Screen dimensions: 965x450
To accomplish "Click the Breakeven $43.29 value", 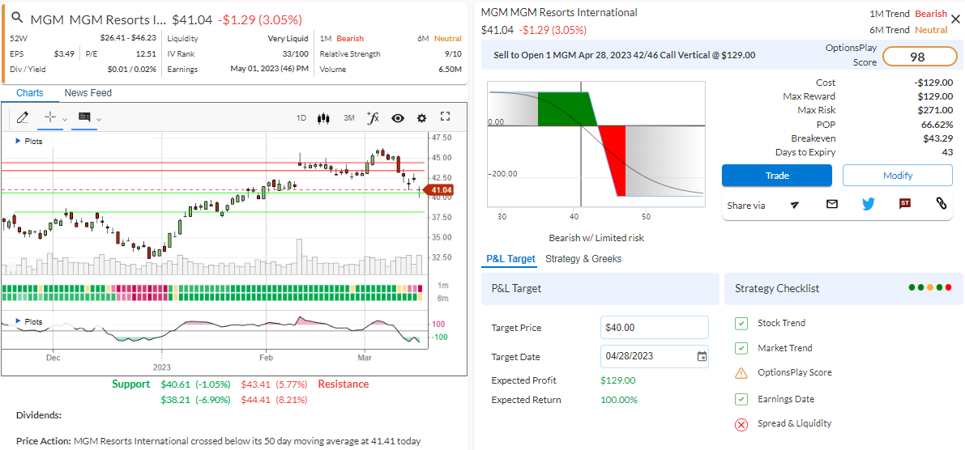I will click(x=938, y=138).
